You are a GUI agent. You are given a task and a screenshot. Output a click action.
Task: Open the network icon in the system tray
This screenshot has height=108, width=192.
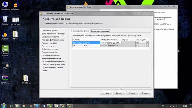pyautogui.click(x=174, y=106)
